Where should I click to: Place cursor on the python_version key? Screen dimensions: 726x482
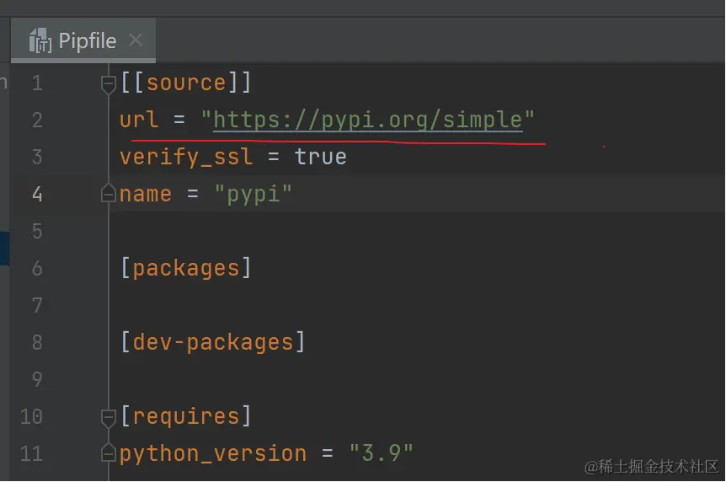pyautogui.click(x=212, y=453)
